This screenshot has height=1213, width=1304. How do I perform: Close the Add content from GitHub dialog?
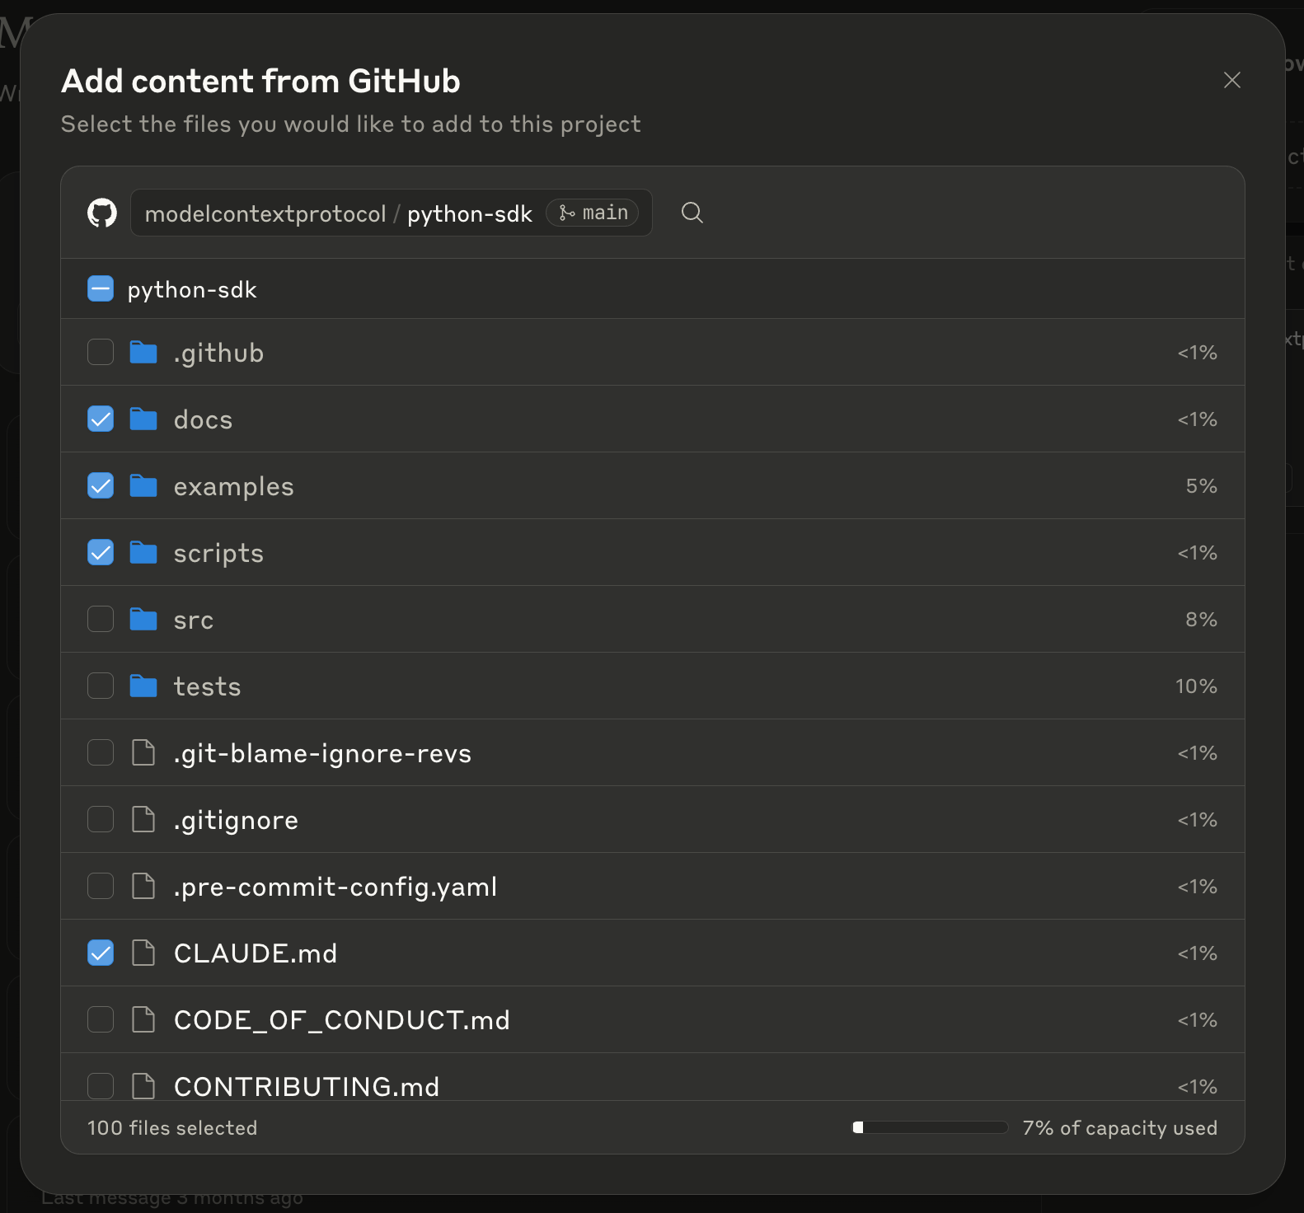(1232, 80)
